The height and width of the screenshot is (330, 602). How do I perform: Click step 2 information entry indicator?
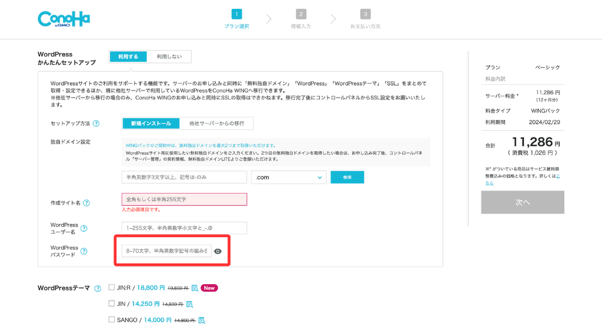(301, 19)
